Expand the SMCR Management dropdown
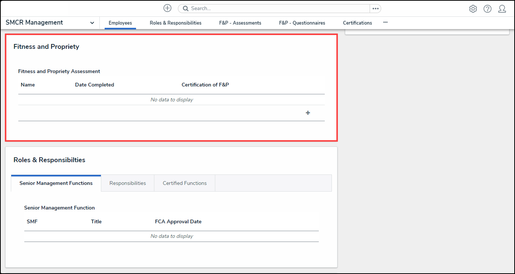 coord(92,23)
